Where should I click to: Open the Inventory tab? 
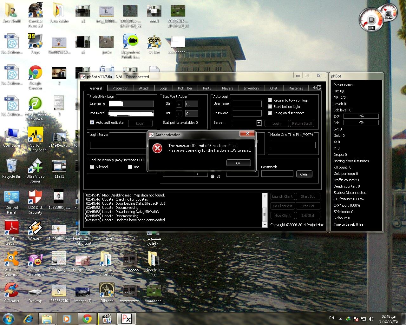(x=252, y=88)
